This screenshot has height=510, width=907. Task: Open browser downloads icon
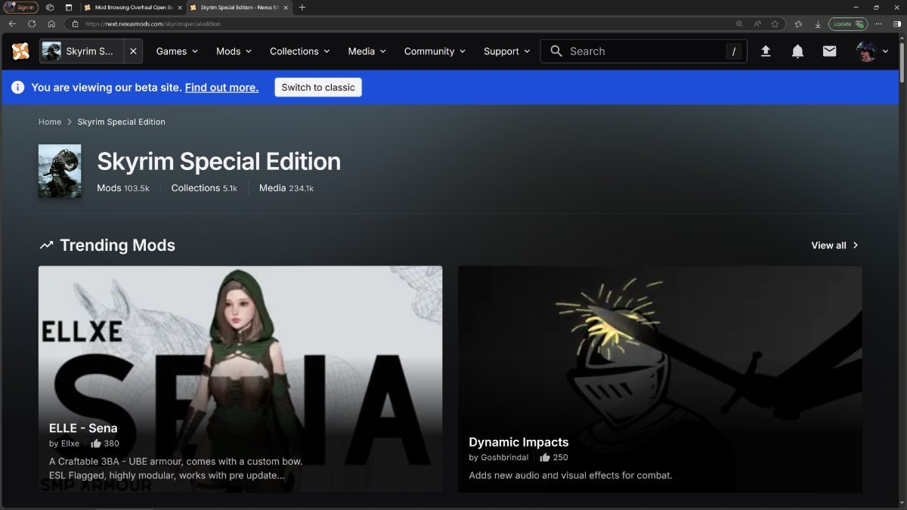(x=818, y=23)
